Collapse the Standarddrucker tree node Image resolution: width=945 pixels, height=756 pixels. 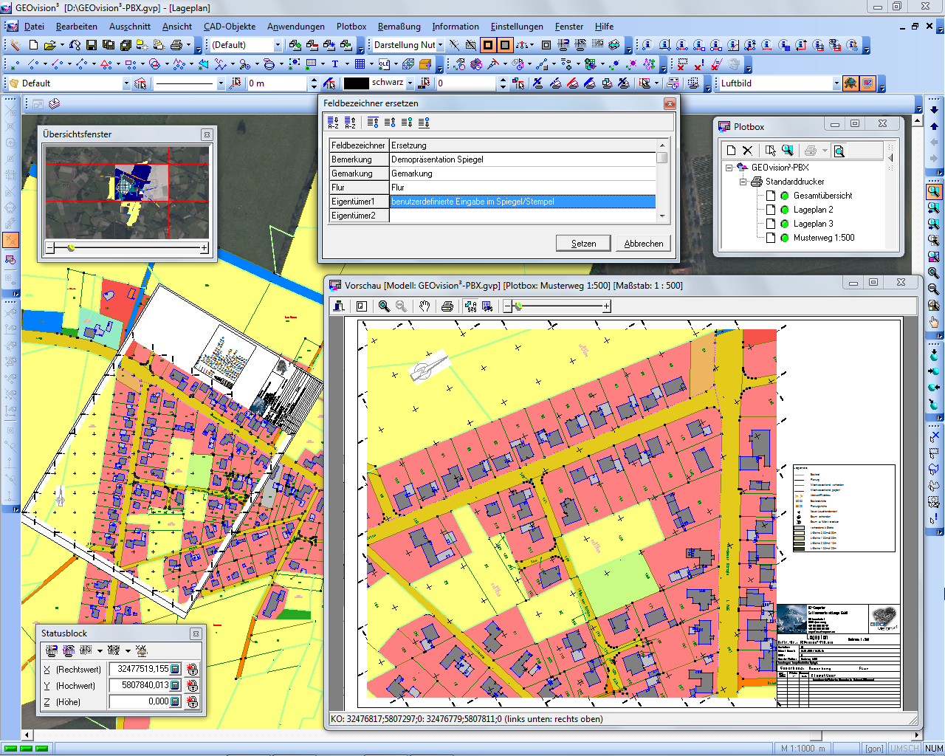tap(743, 182)
